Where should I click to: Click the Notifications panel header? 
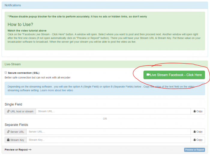[x=105, y=5]
